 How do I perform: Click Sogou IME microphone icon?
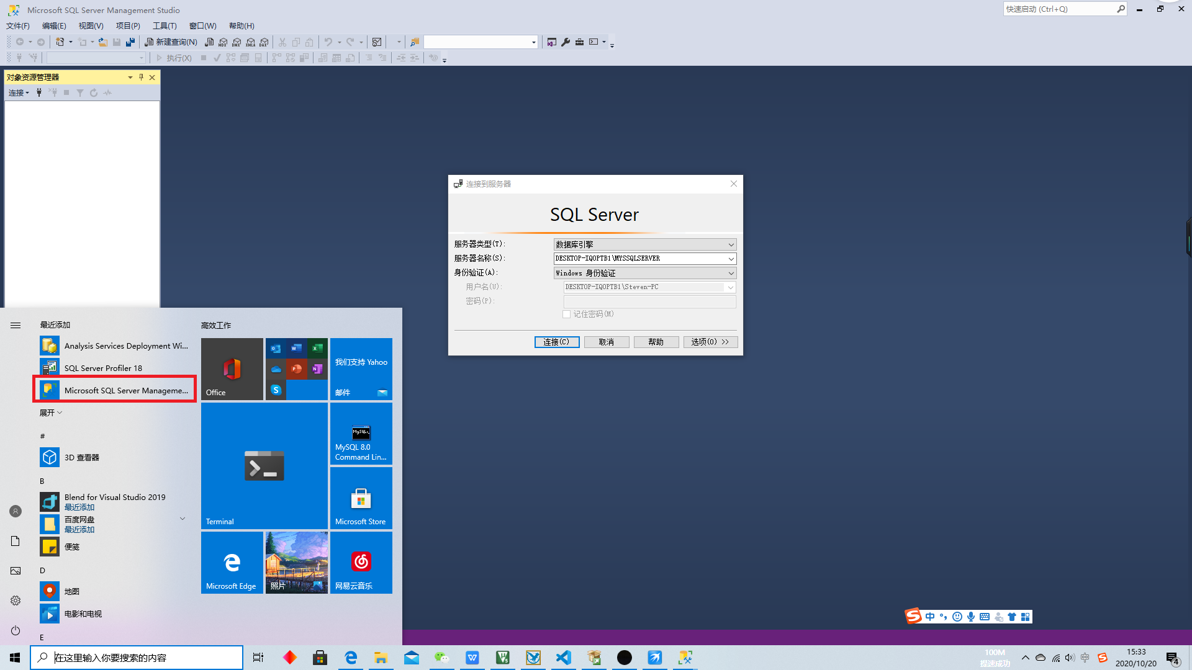click(x=971, y=617)
